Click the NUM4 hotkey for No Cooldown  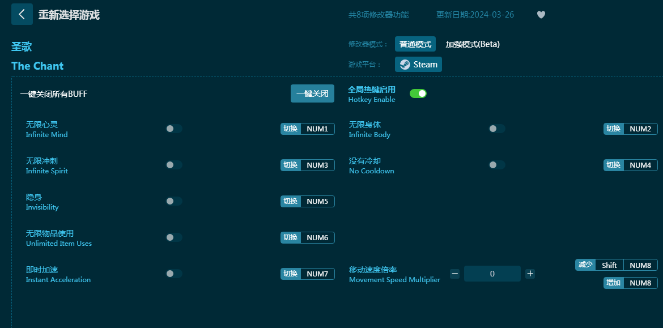click(x=631, y=165)
